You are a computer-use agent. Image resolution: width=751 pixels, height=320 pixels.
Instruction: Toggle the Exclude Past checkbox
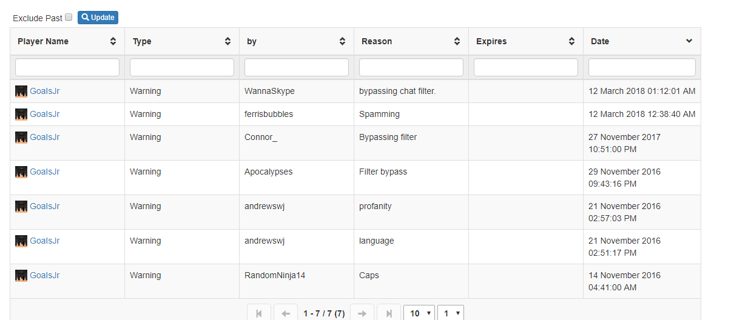pos(69,17)
